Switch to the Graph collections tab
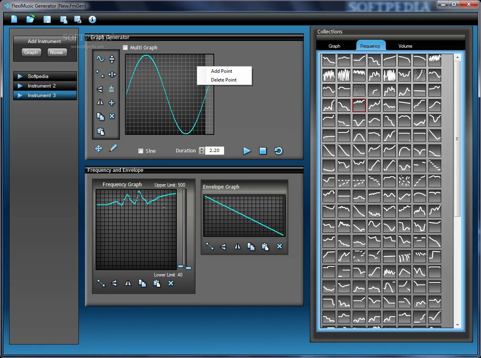The height and width of the screenshot is (358, 481). pyautogui.click(x=334, y=46)
